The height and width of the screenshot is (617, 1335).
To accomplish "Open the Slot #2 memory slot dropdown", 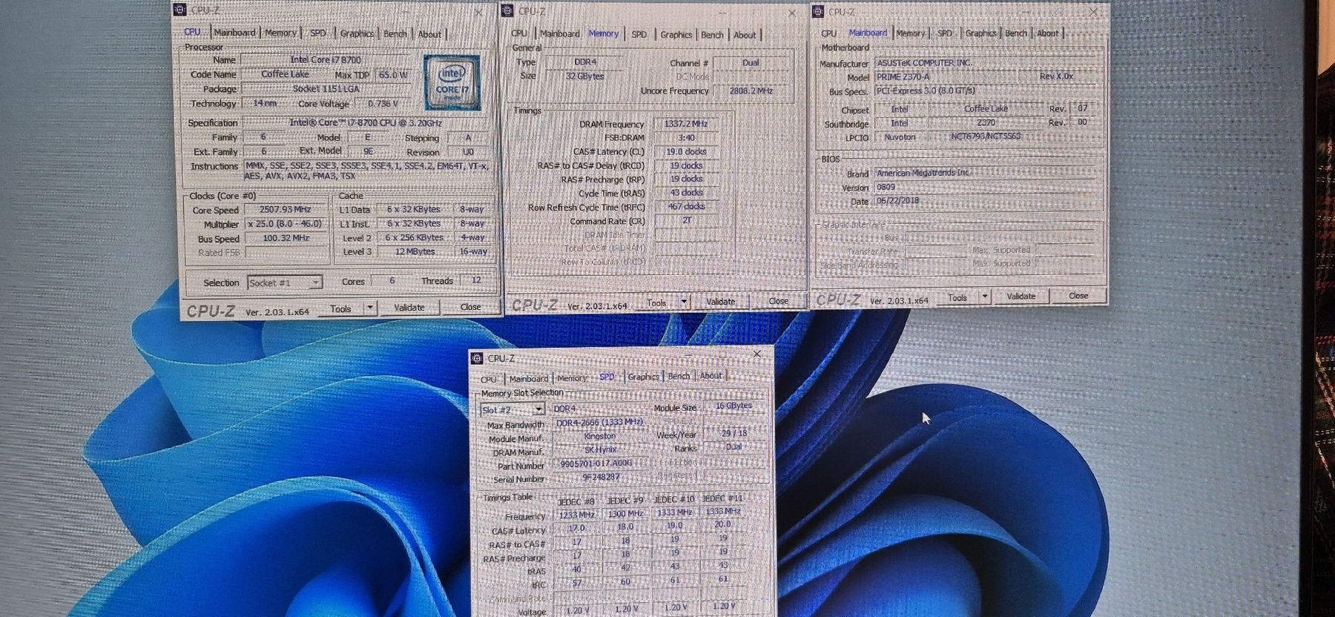I will [x=512, y=409].
